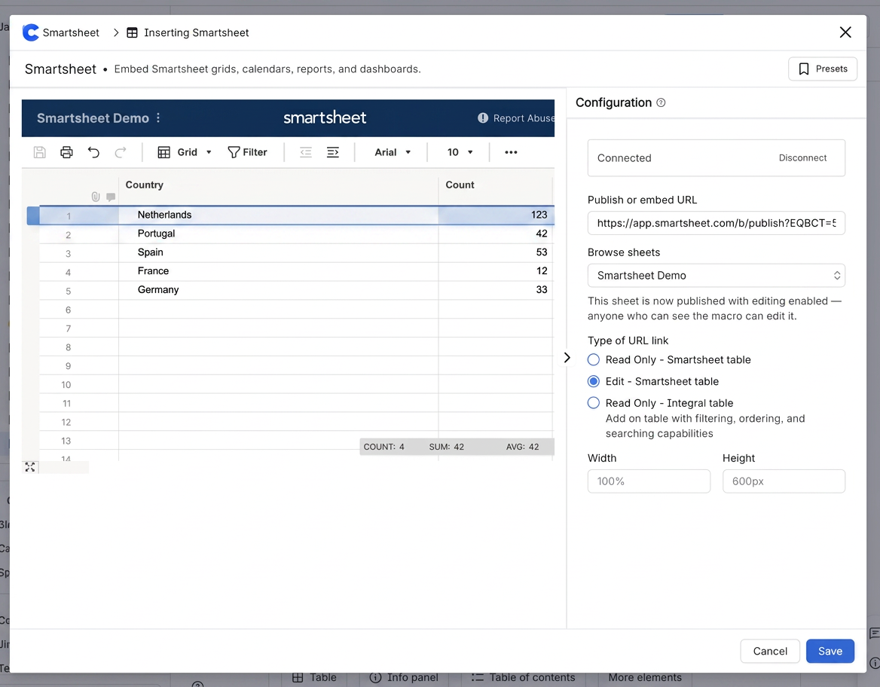
Task: Click Table of contents in background toolbar
Action: pyautogui.click(x=523, y=677)
